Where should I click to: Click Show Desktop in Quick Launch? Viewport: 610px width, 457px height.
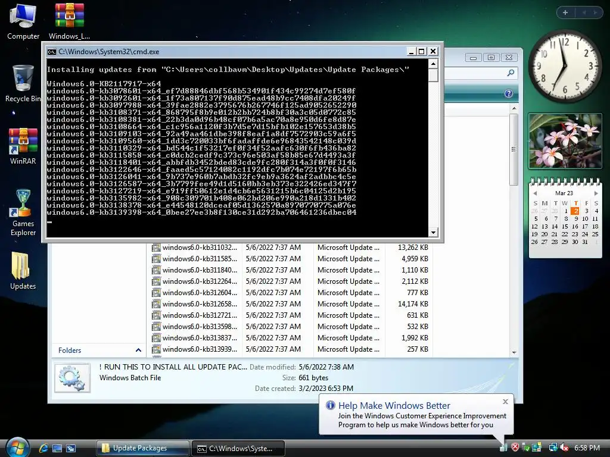(x=57, y=448)
